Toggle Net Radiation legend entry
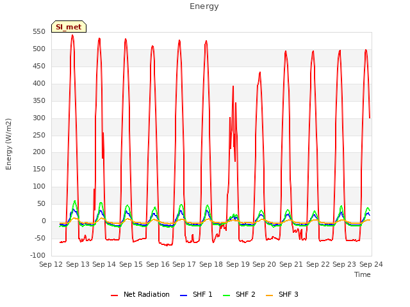This screenshot has width=410, height=307. [140, 294]
